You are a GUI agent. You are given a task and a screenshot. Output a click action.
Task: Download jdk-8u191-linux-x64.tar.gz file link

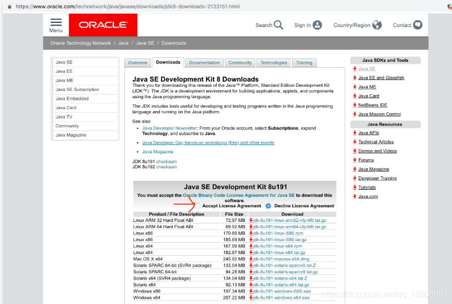[x=279, y=253]
